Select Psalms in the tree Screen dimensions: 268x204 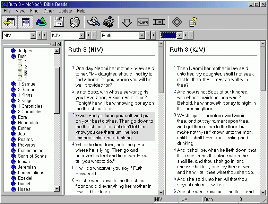coord(25,139)
